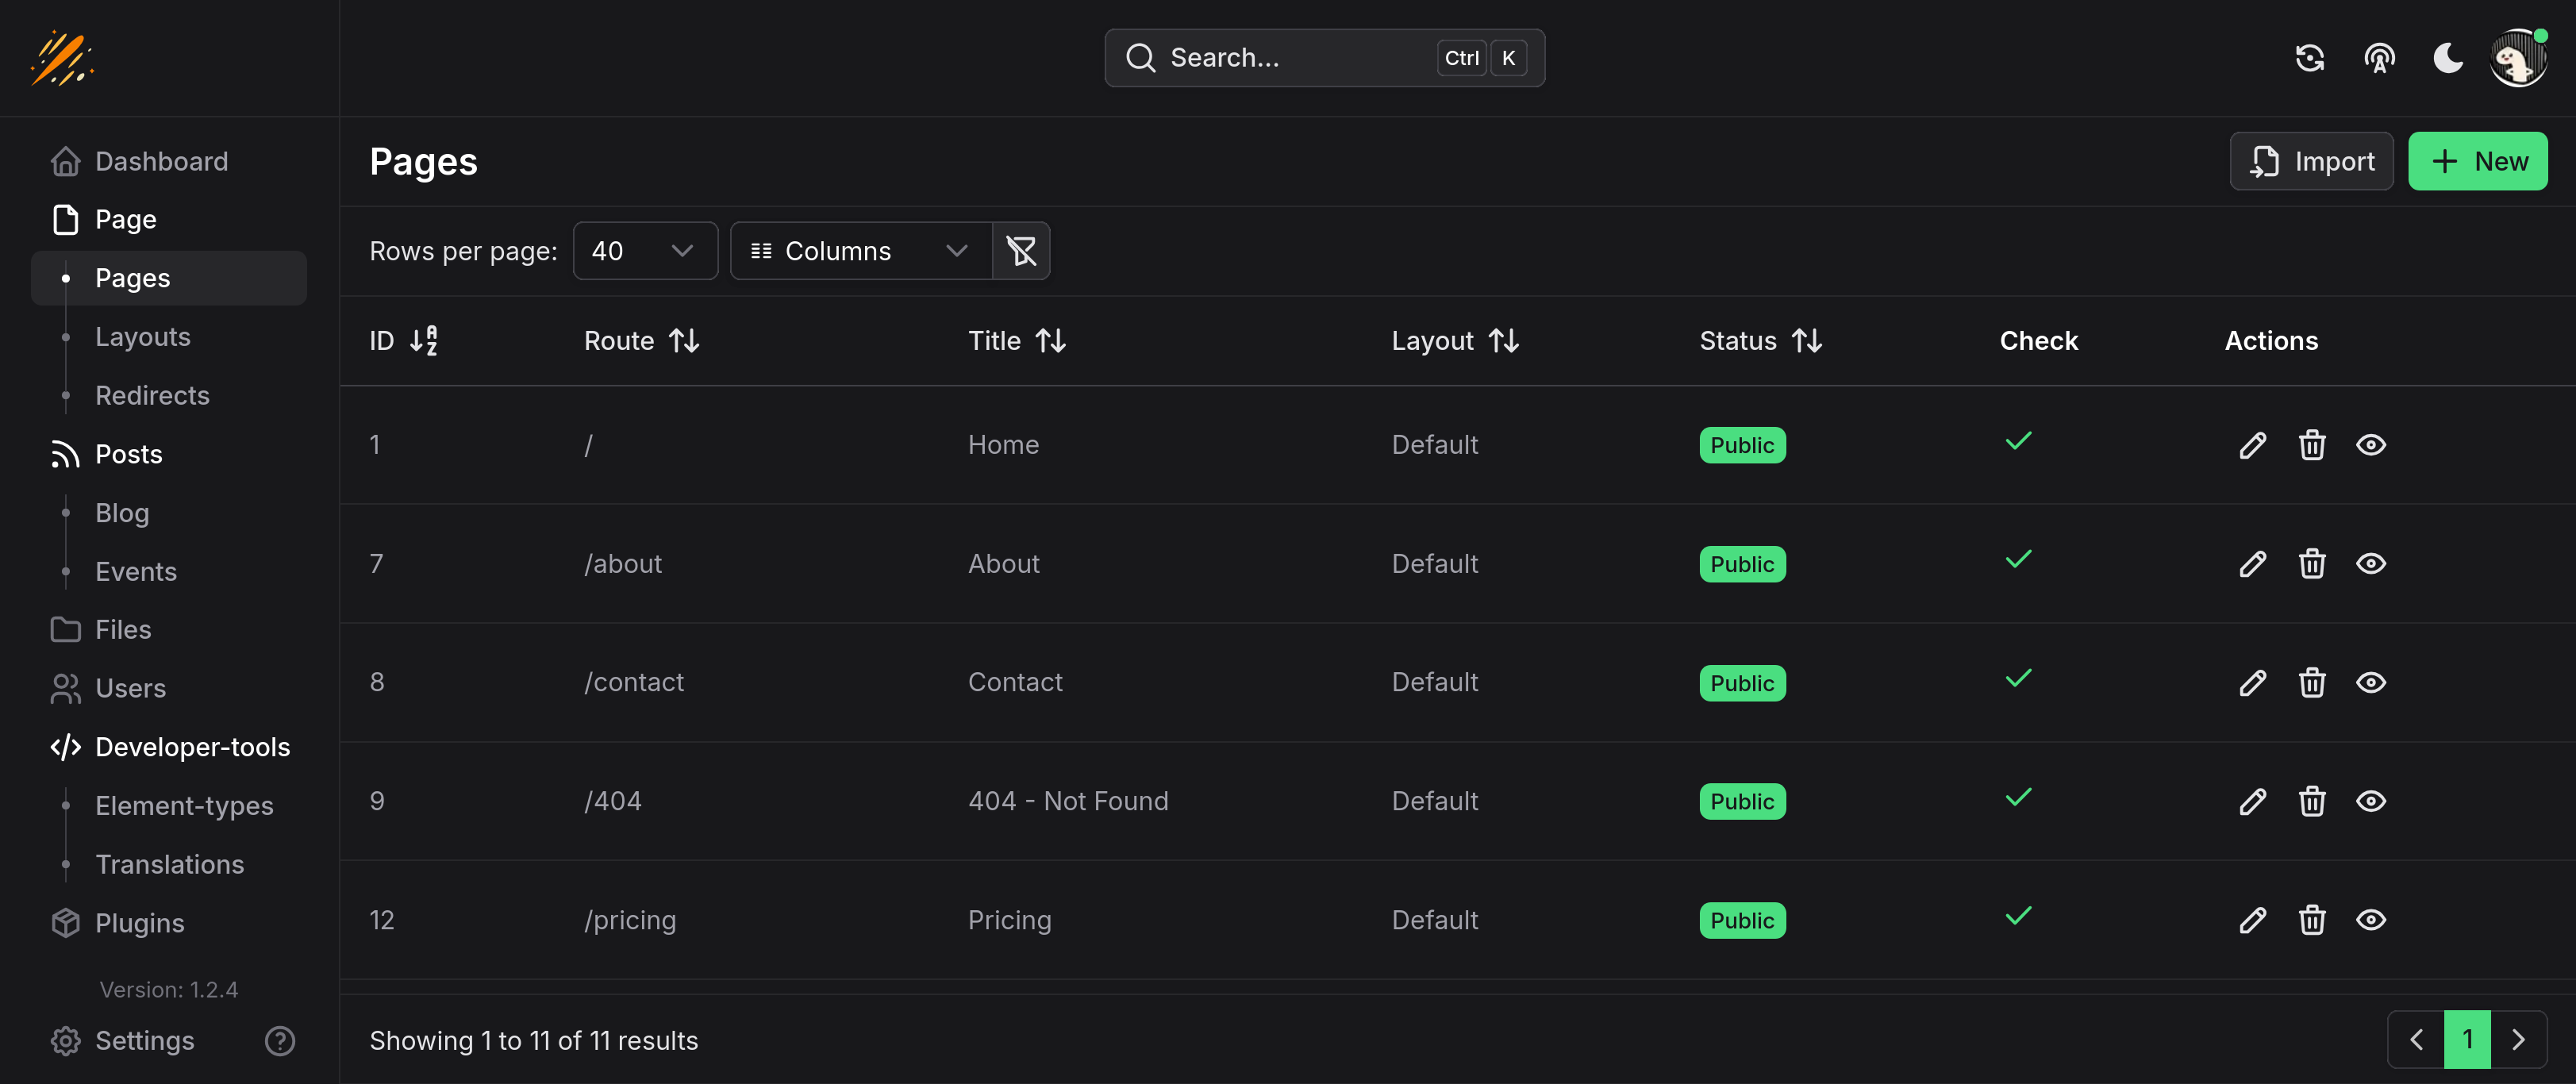Click the next page arrow in pagination
This screenshot has width=2576, height=1084.
pyautogui.click(x=2518, y=1040)
